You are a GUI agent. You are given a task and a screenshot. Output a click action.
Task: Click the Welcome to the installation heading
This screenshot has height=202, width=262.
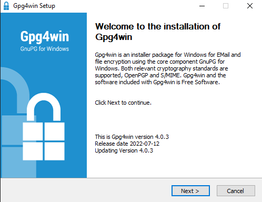click(158, 32)
